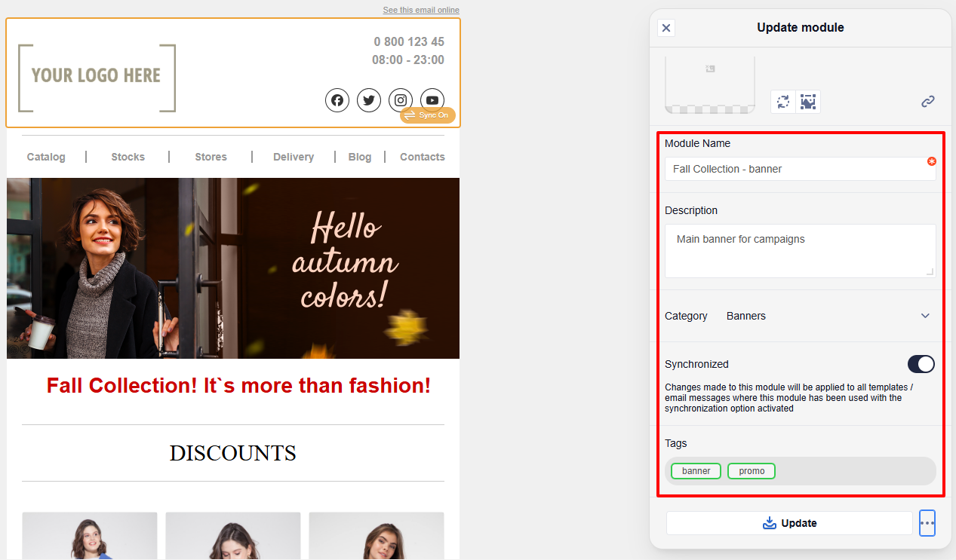
Task: Open Delivery in the email menu
Action: 294,157
